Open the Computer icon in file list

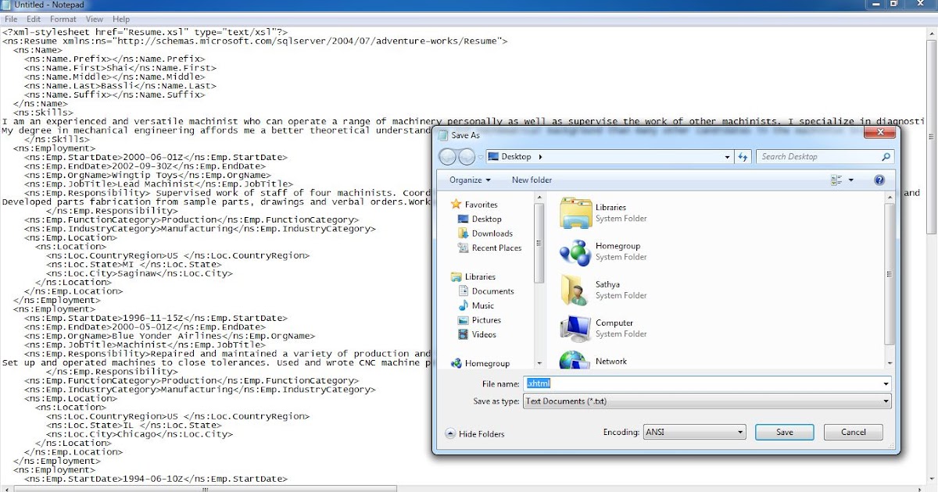click(576, 328)
